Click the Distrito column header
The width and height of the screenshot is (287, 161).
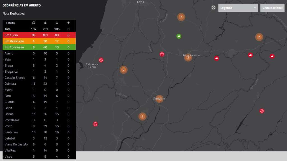(x=10, y=23)
